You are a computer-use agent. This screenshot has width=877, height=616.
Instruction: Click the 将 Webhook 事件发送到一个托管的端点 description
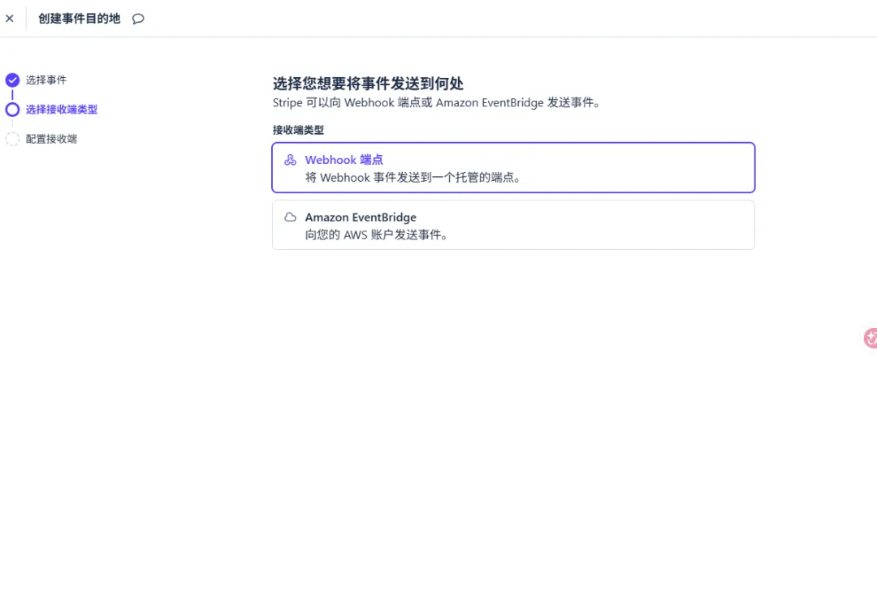click(413, 178)
